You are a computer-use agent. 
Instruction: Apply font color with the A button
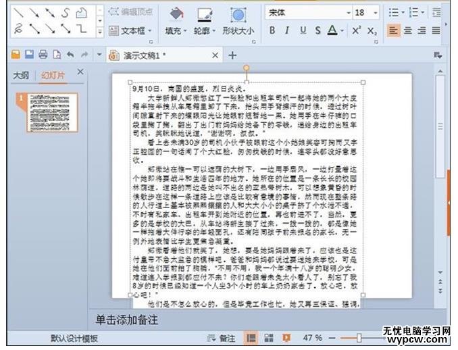click(x=332, y=30)
